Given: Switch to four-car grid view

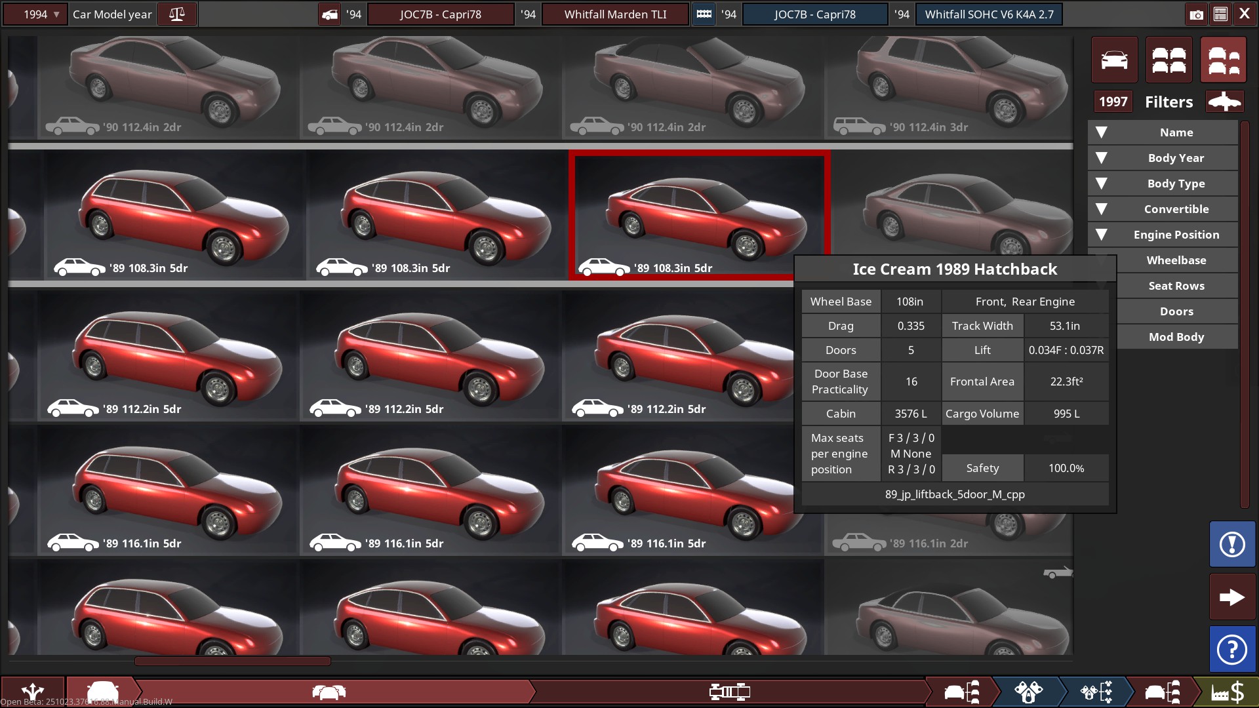Looking at the screenshot, I should [1169, 60].
